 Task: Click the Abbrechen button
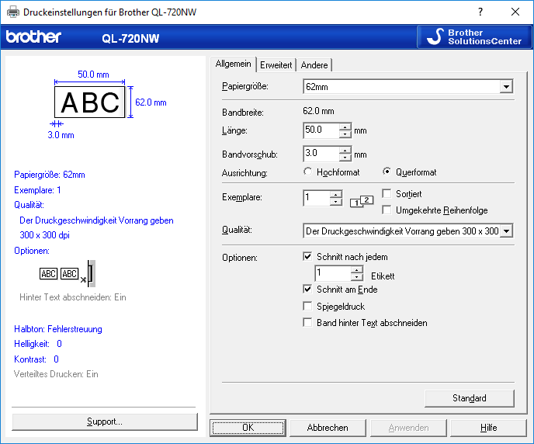point(328,428)
